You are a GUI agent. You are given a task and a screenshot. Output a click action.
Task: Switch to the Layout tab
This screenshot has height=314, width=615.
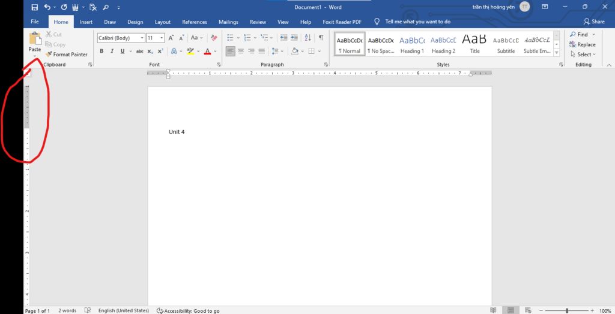(162, 22)
